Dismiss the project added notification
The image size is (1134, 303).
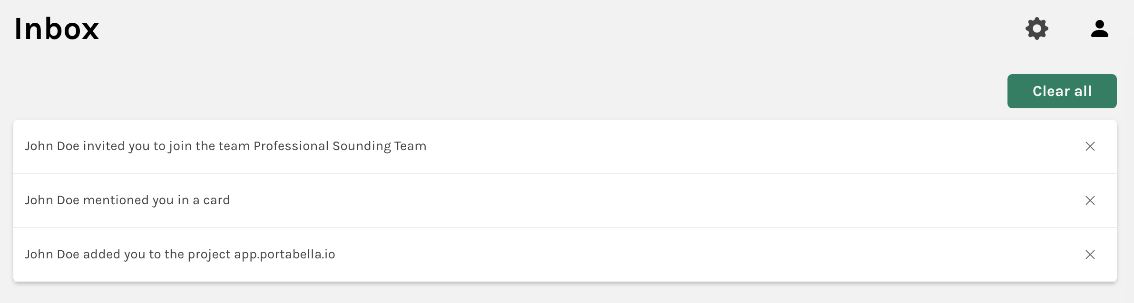point(1090,255)
